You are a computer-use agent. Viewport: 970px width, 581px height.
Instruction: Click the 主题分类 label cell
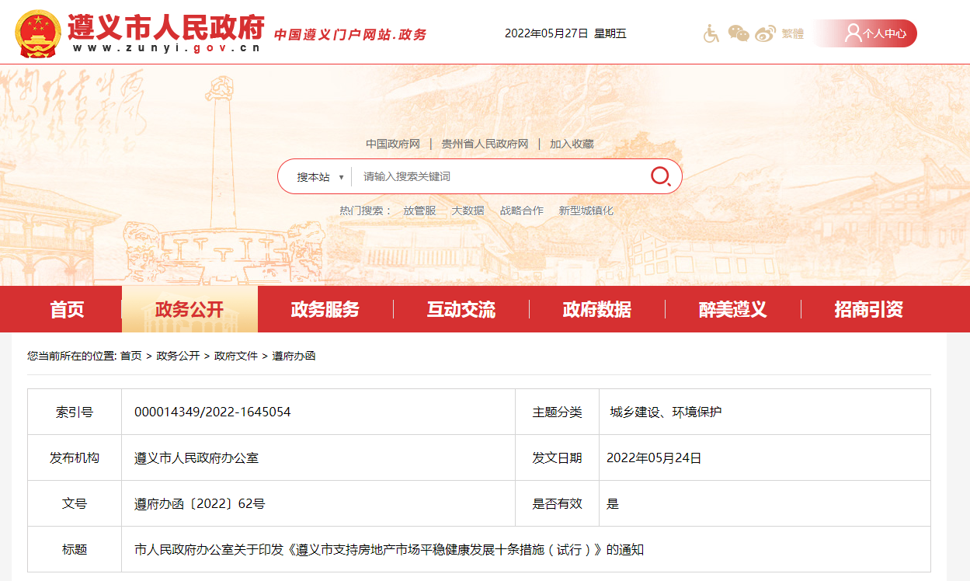coord(557,412)
